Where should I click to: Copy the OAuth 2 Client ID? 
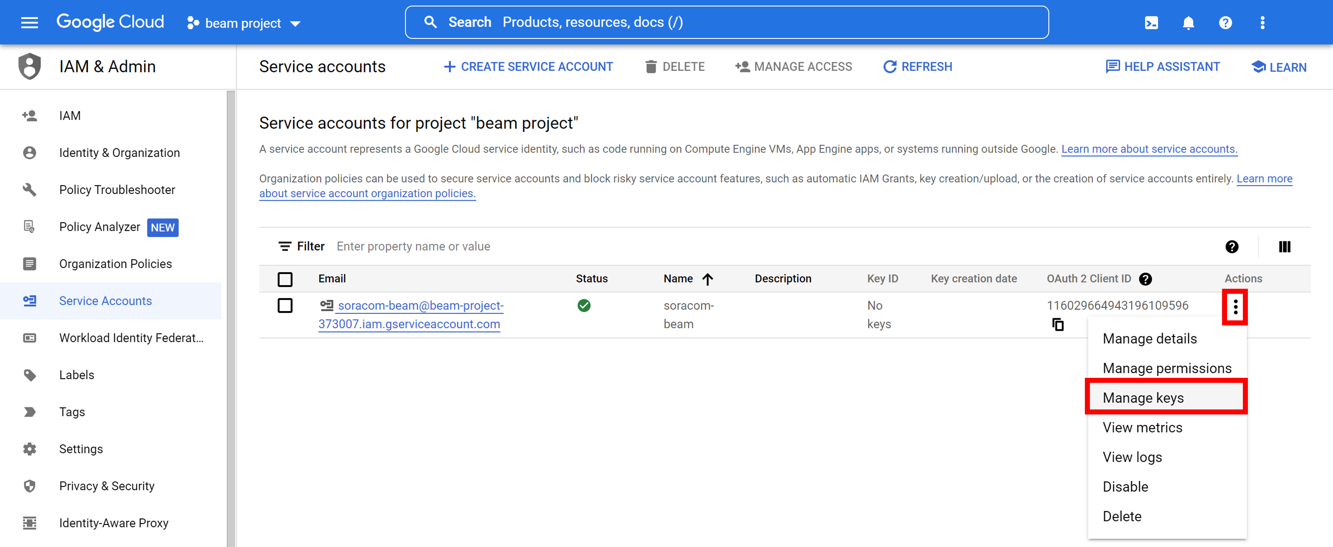1059,324
